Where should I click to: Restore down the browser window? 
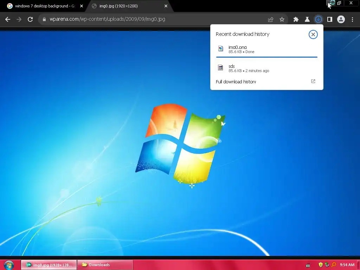click(x=339, y=3)
